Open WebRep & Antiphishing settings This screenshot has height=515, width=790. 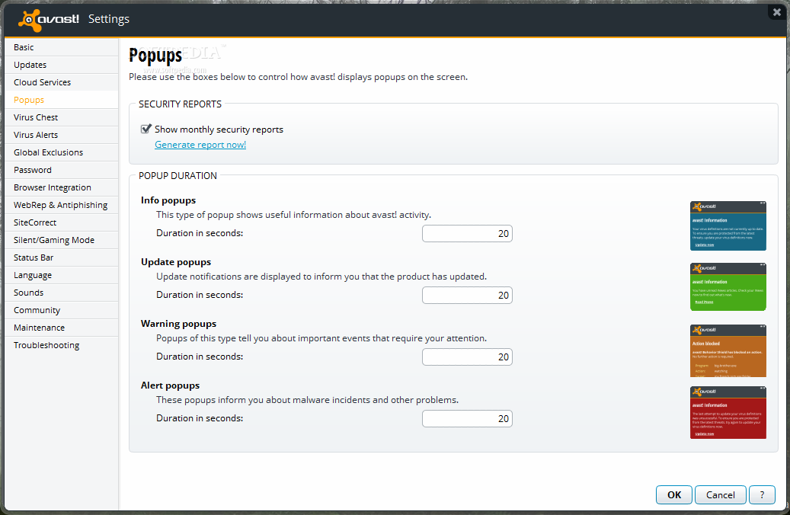click(62, 205)
